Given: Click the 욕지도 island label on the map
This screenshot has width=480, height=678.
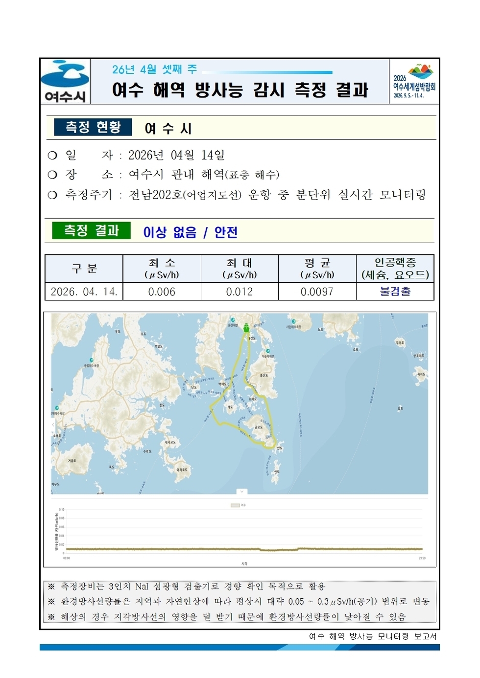Looking at the screenshot, I should point(422,374).
